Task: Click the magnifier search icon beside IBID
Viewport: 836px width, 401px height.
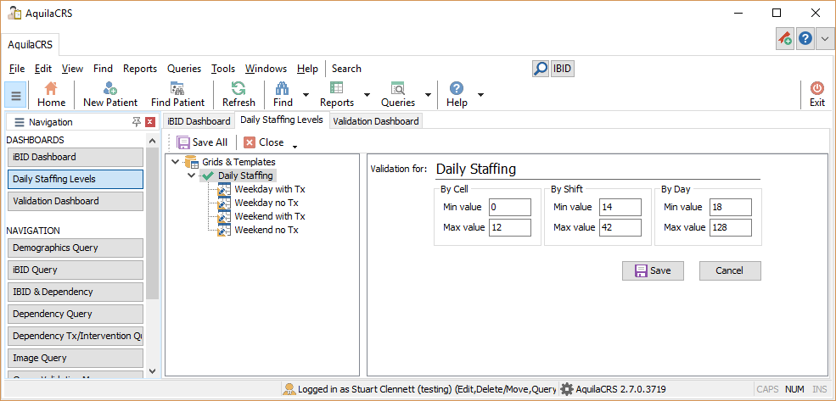Action: [x=541, y=69]
